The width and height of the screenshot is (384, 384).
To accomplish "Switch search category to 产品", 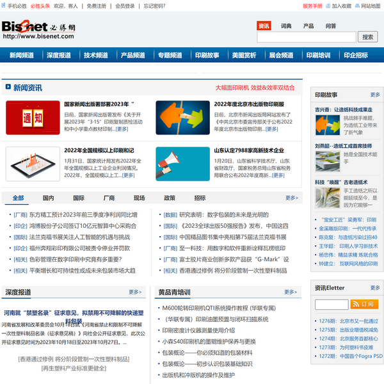I will (308, 26).
